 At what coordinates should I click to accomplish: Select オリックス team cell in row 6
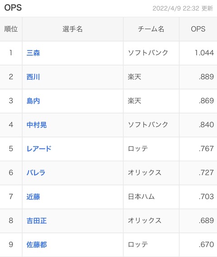(x=151, y=173)
